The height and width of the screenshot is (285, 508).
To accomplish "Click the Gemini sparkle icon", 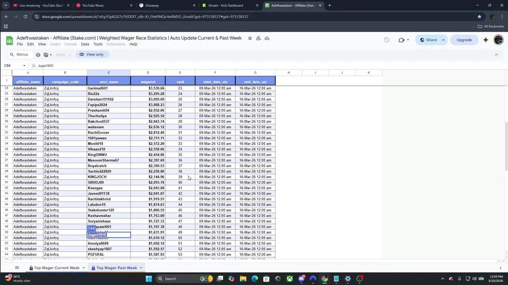I will [x=485, y=40].
